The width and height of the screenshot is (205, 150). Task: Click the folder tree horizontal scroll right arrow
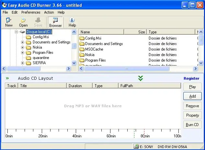[68, 69]
